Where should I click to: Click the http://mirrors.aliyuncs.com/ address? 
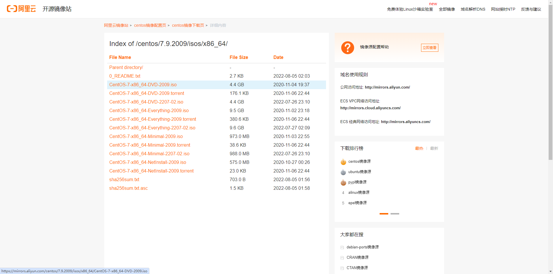coord(406,122)
